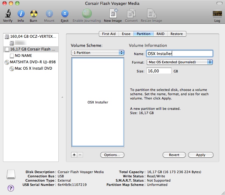Viewport: 225px width, 195px height.
Task: Switch to the RAID tab
Action: click(x=161, y=34)
